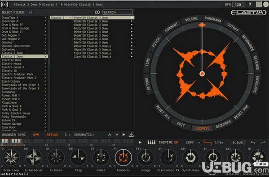Viewport: 269px width, 177px height.
Task: Open the Select Filter dropdown
Action: 17,12
